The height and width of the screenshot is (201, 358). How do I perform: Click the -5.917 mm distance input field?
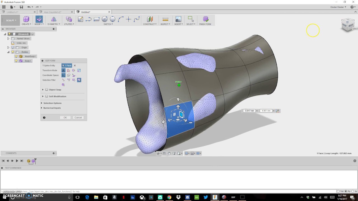[249, 111]
